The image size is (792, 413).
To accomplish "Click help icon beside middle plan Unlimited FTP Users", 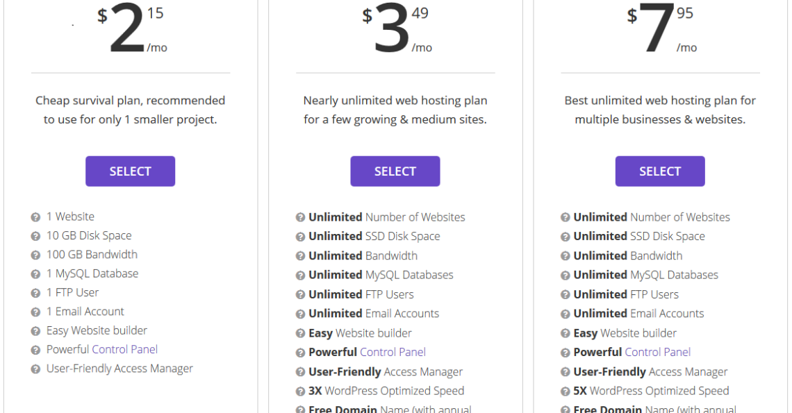I will [300, 295].
